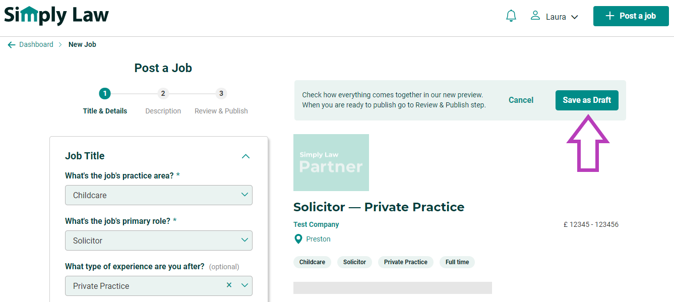Expand the experience type dropdown arrow
This screenshot has width=674, height=302.
coord(245,285)
